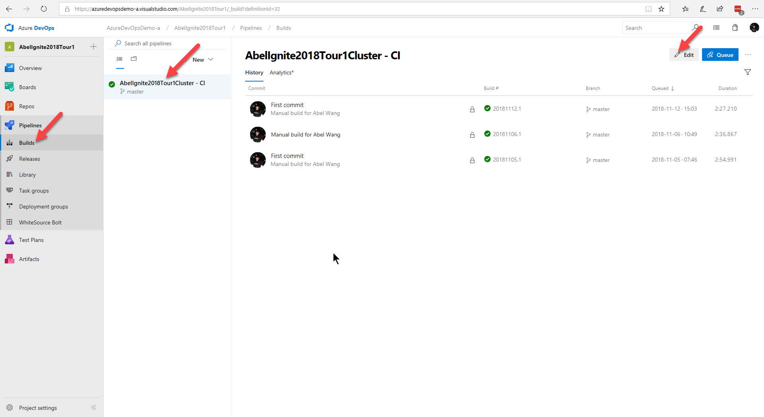764x417 pixels.
Task: Focus the Search all pipelines field
Action: tap(167, 43)
